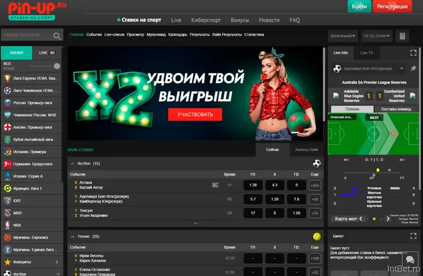This screenshot has height=276, width=423.
Task: Open Новости in top navigation
Action: tap(269, 20)
